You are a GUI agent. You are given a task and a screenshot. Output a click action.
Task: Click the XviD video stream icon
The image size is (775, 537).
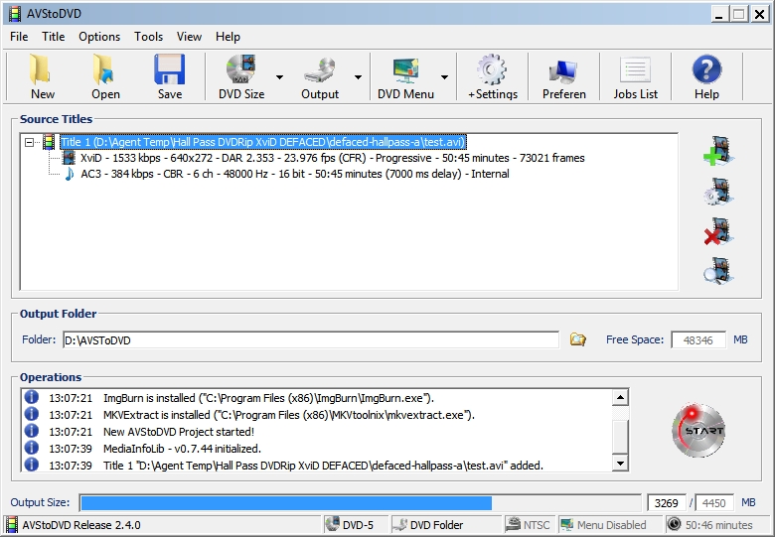tap(69, 158)
